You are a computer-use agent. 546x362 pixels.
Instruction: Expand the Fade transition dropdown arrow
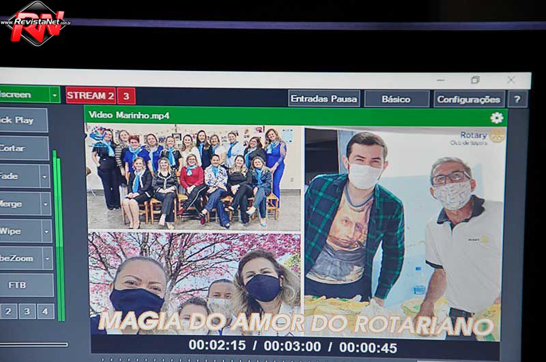click(x=45, y=176)
